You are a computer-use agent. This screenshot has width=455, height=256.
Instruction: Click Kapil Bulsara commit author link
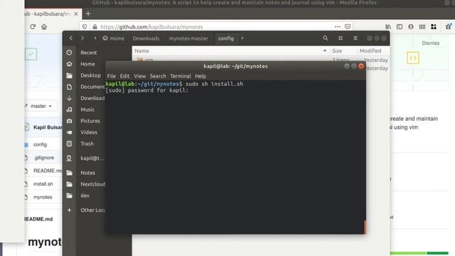(x=48, y=127)
